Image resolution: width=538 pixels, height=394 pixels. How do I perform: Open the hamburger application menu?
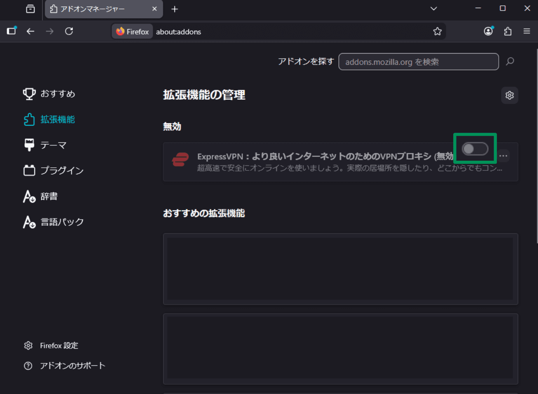pyautogui.click(x=526, y=31)
